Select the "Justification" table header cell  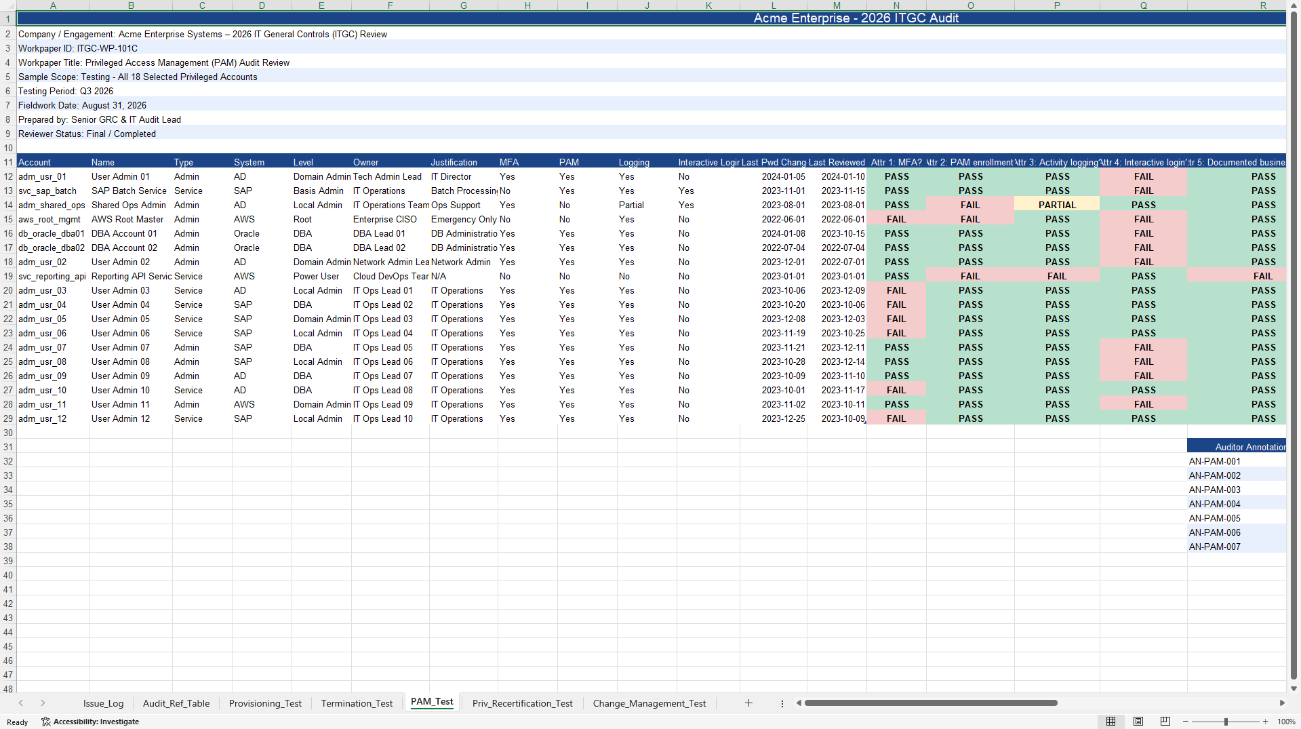coord(464,162)
